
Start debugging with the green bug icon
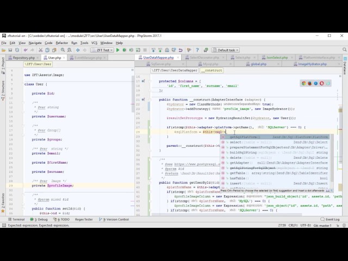[x=125, y=50]
